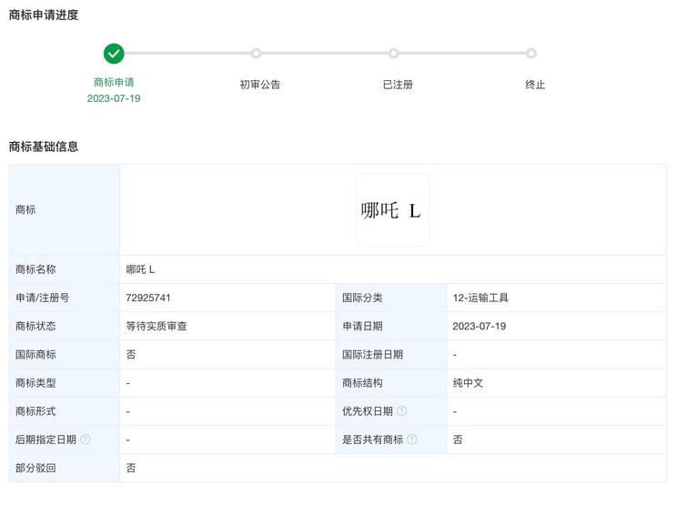
Task: Click the 纯中文 trademark structure value
Action: click(468, 383)
